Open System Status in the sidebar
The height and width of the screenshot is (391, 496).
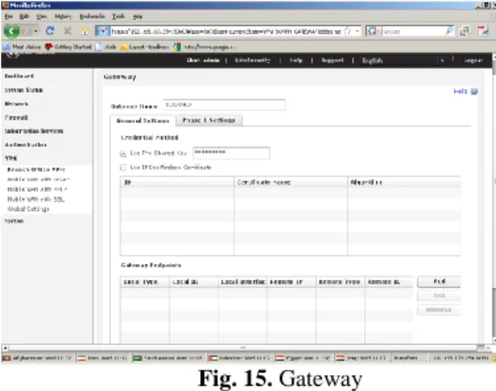24,90
